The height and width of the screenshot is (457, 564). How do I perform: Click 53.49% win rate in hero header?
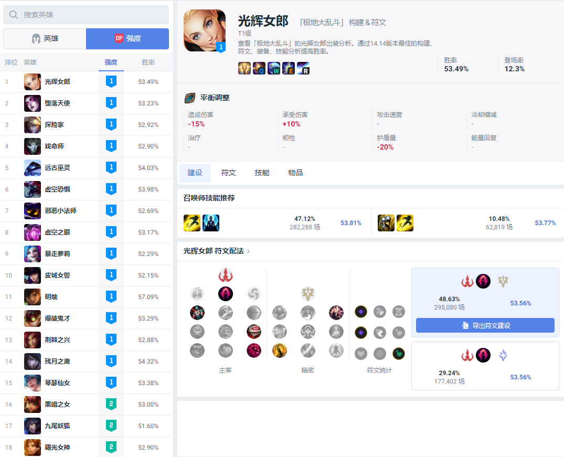(x=456, y=69)
